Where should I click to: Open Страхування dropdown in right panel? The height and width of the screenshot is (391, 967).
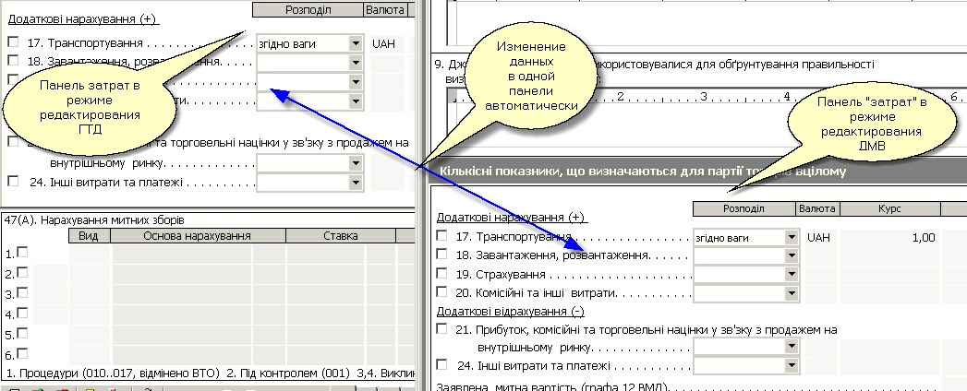[x=792, y=274]
